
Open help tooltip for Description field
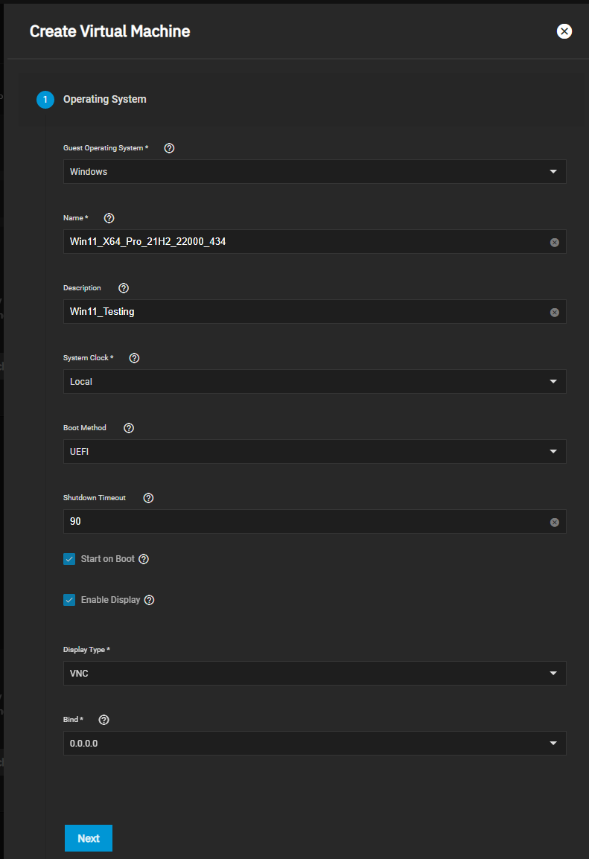pos(124,288)
